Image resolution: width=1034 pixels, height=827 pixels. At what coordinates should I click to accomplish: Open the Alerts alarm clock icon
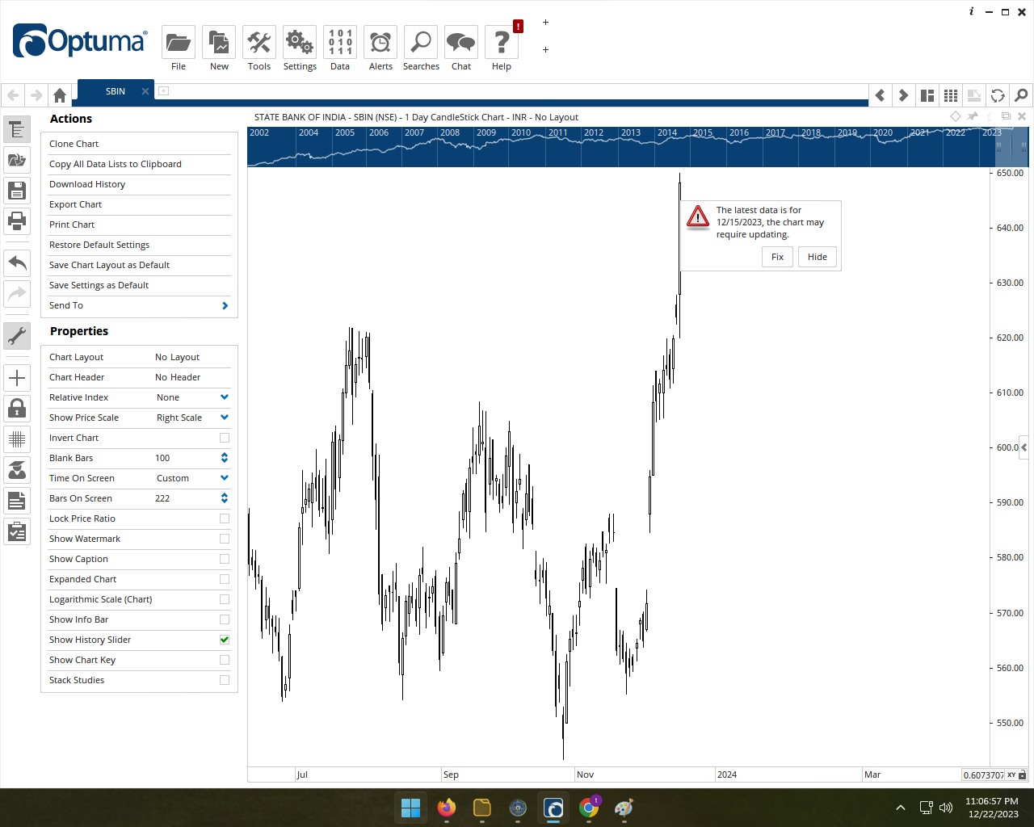click(380, 43)
